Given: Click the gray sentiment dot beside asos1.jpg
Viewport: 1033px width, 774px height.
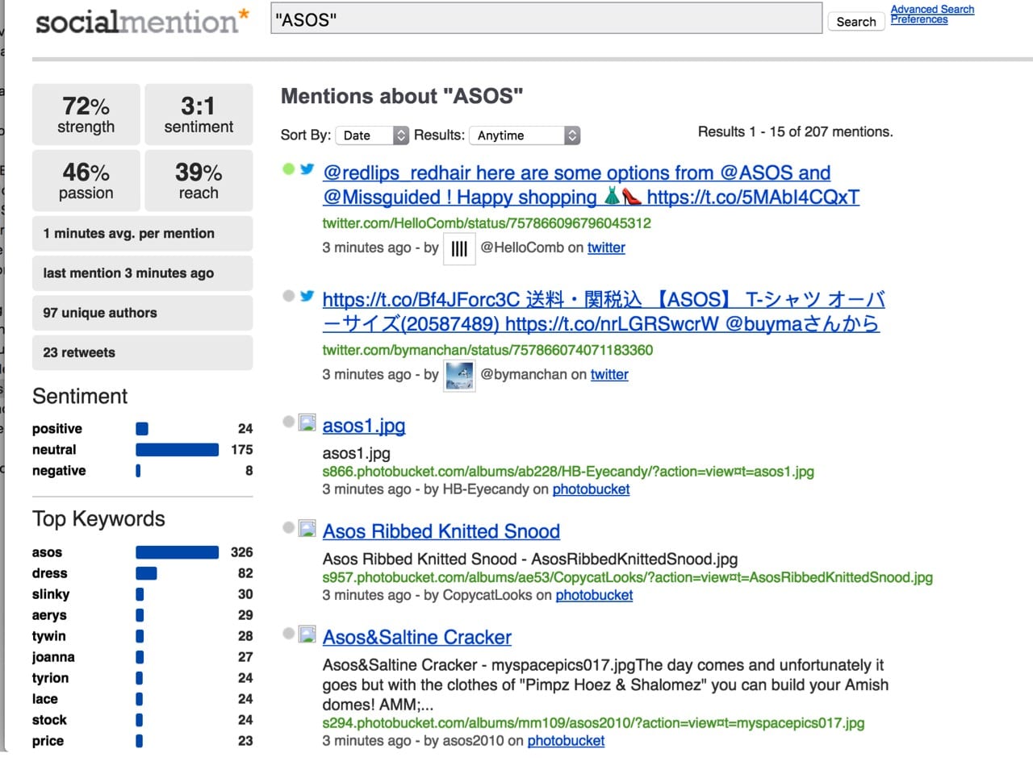Looking at the screenshot, I should (x=288, y=422).
